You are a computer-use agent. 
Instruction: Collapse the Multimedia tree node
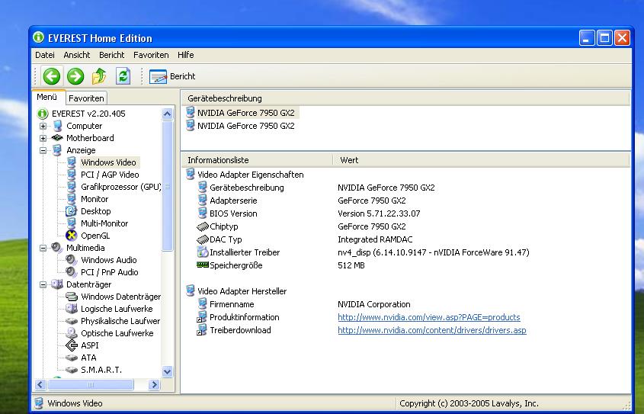click(x=43, y=248)
